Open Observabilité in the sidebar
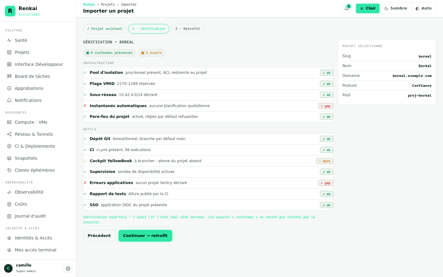Viewport: 443px width, 277px height. (x=38, y=192)
